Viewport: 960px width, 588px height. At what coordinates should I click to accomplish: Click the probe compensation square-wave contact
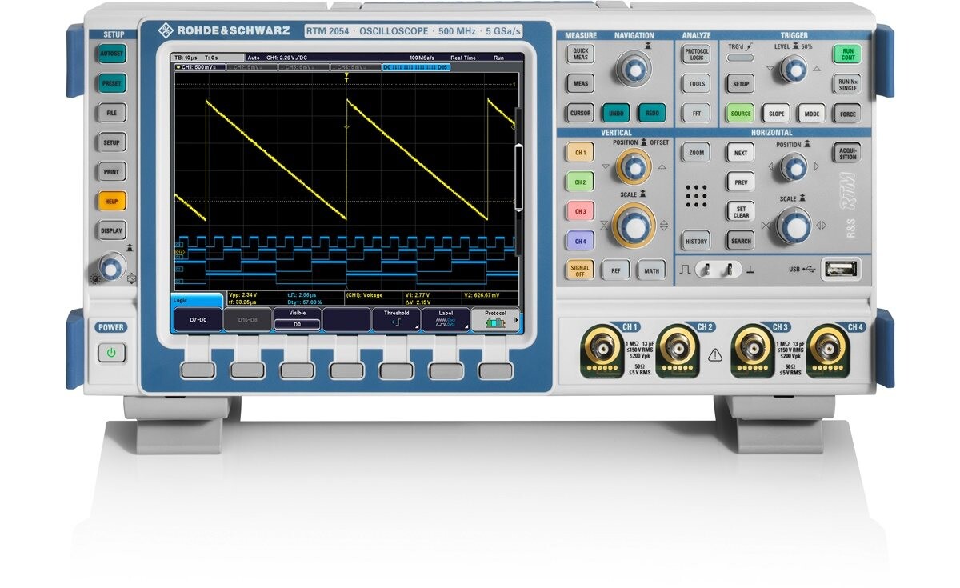coord(706,270)
